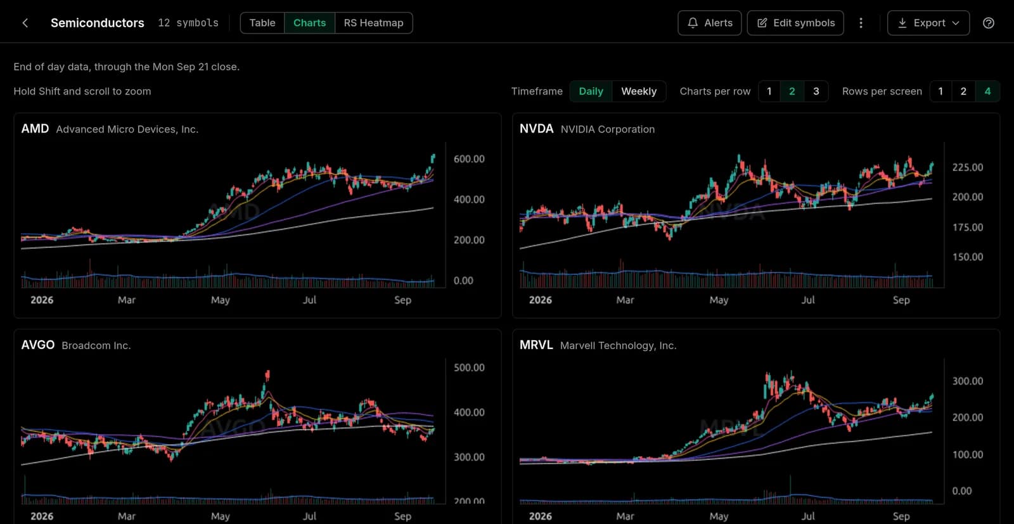Select the Charts tab
The width and height of the screenshot is (1014, 524).
pos(310,23)
